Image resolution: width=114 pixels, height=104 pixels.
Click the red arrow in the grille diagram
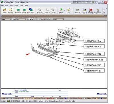28,54
